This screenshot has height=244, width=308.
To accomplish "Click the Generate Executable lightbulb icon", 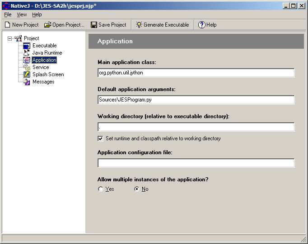I will 139,25.
